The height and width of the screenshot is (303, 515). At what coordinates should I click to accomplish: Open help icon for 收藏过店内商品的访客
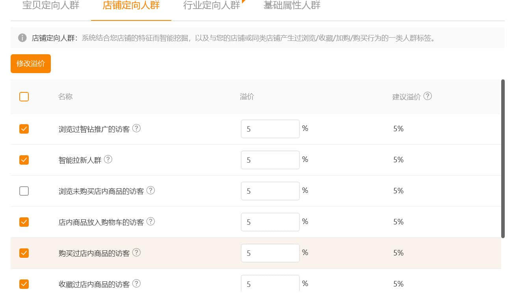point(136,283)
